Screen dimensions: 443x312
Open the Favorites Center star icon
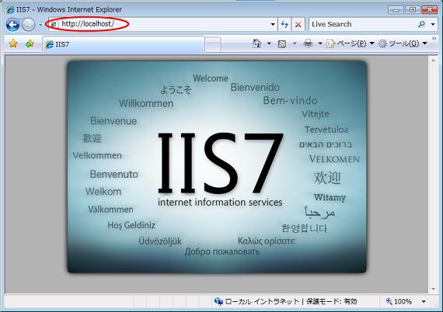coord(13,43)
